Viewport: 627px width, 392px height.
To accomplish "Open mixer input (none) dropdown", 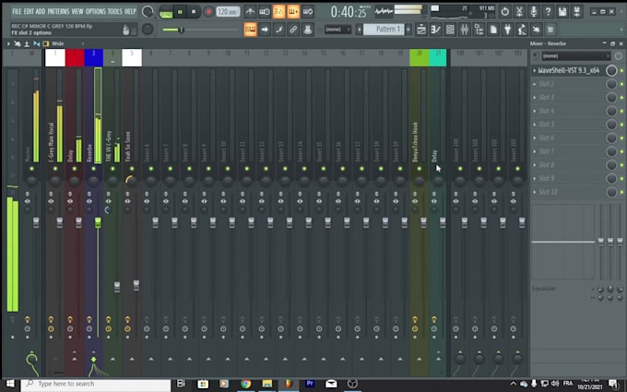I will (575, 56).
